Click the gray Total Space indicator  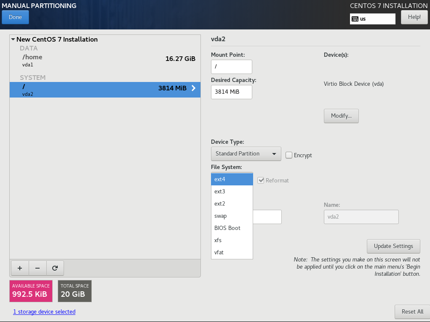(75, 291)
